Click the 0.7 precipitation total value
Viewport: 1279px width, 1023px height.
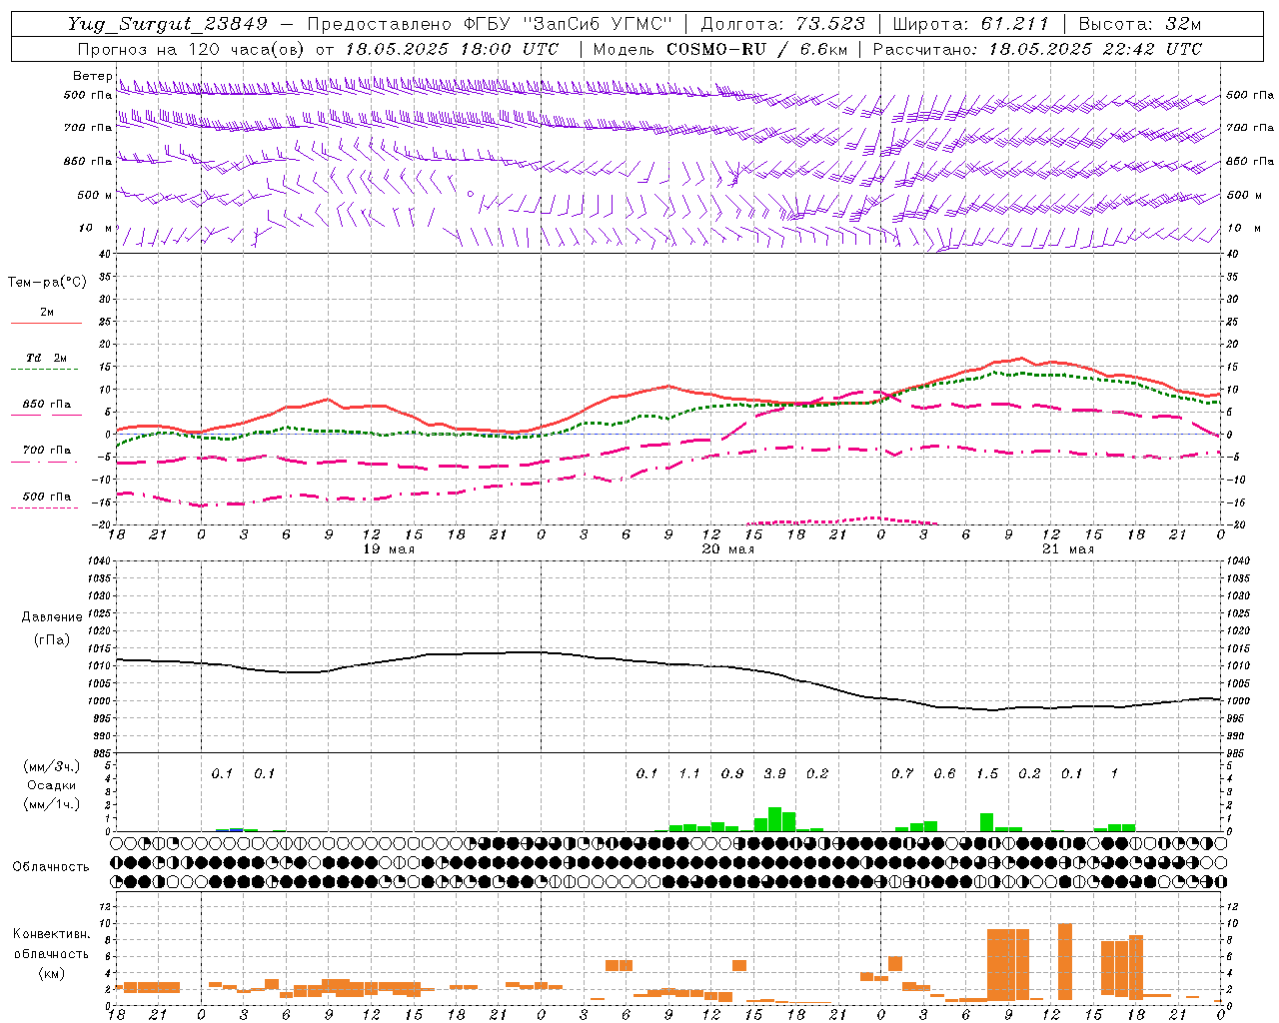[902, 773]
